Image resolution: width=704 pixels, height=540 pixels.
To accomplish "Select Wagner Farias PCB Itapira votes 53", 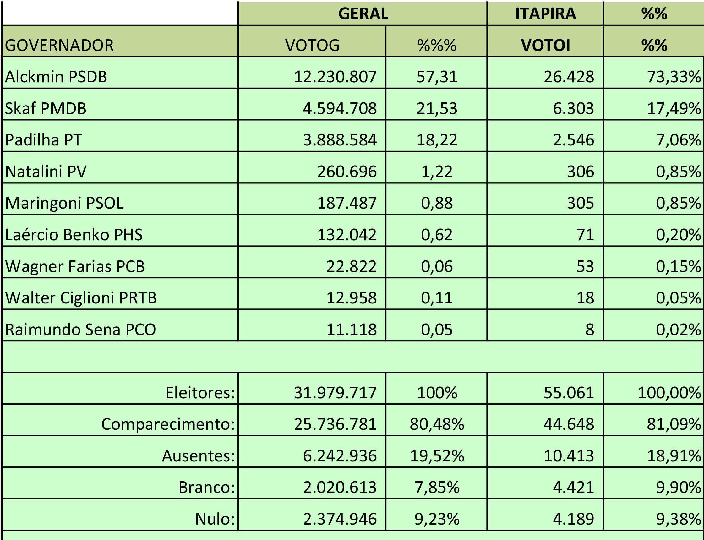I will 545,262.
